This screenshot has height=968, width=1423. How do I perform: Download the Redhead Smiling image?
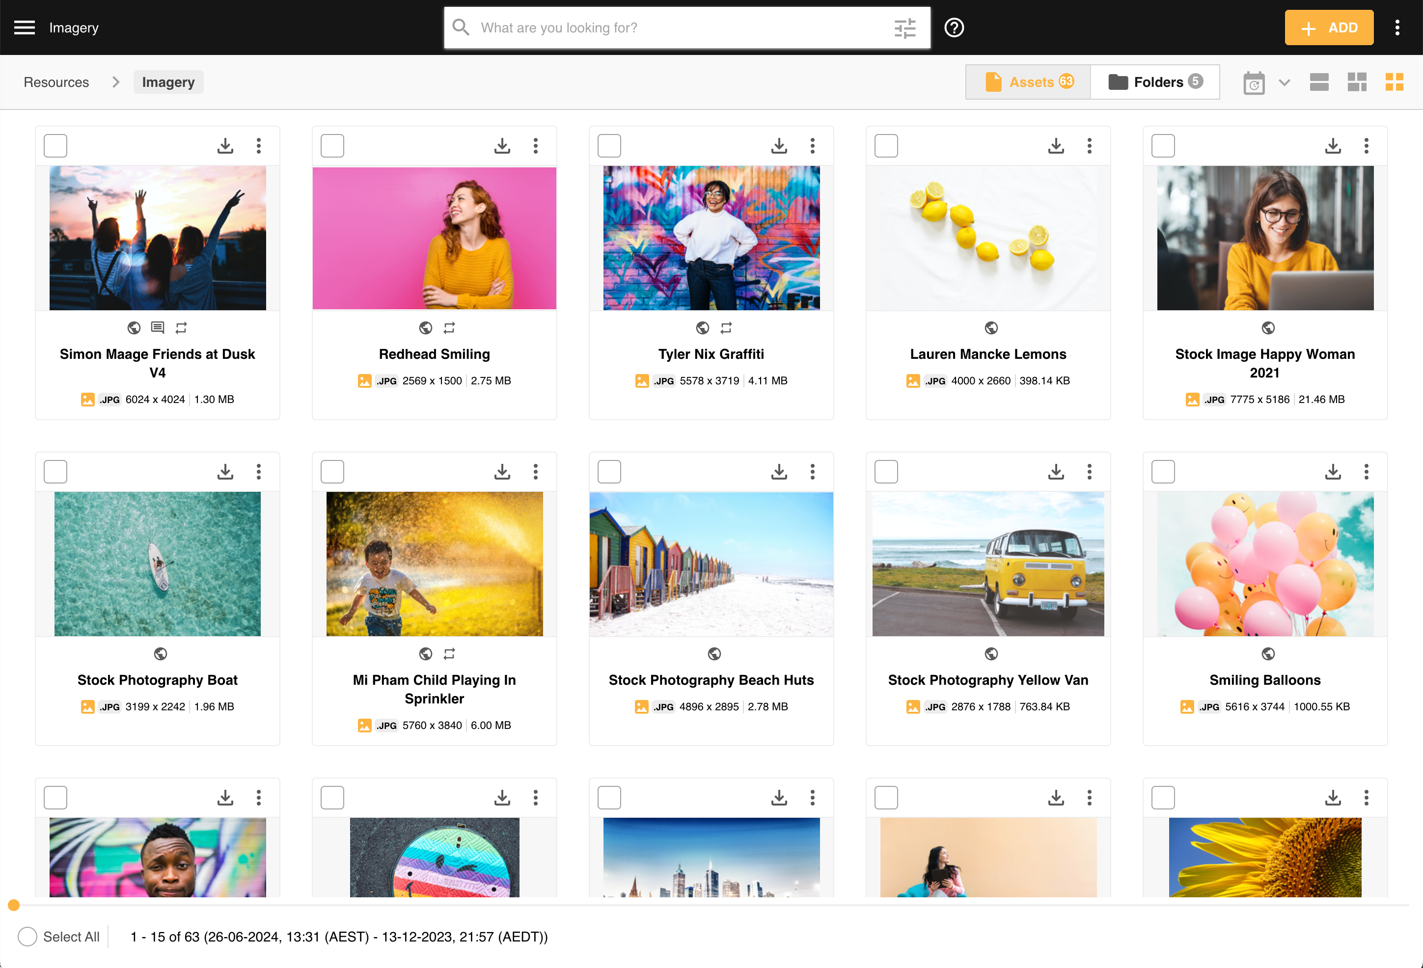502,146
